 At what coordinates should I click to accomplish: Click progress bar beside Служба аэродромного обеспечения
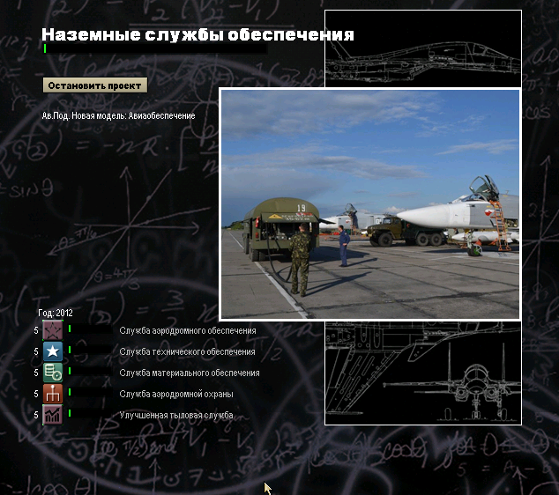(90, 329)
